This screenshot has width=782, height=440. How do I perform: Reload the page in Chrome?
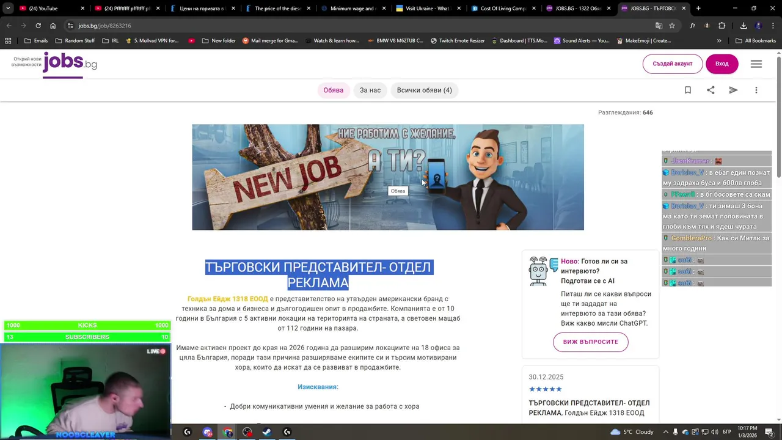coord(38,26)
